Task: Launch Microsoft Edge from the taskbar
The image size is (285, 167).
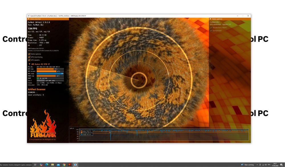Action: 47,165
